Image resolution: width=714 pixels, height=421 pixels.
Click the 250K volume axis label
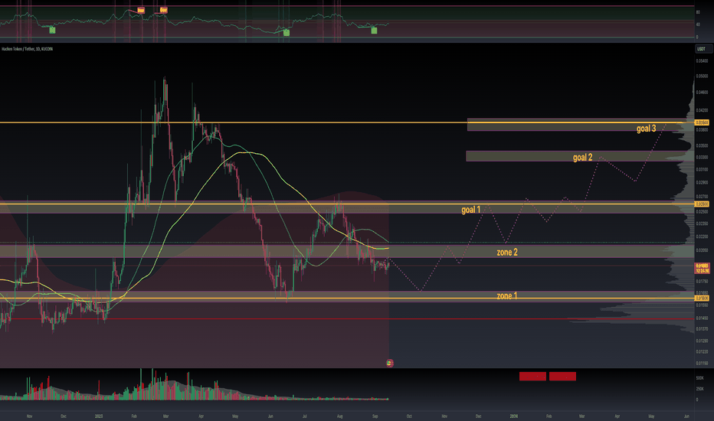point(700,389)
